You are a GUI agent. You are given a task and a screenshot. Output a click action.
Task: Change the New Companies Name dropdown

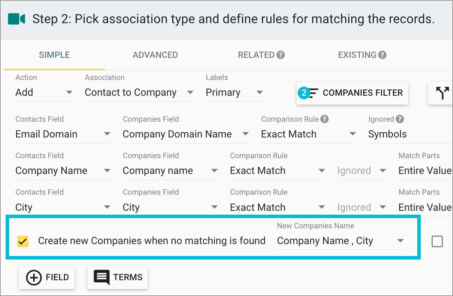(400, 241)
